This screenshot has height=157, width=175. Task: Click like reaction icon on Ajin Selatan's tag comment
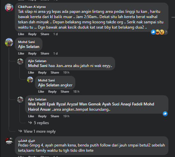point(165,114)
